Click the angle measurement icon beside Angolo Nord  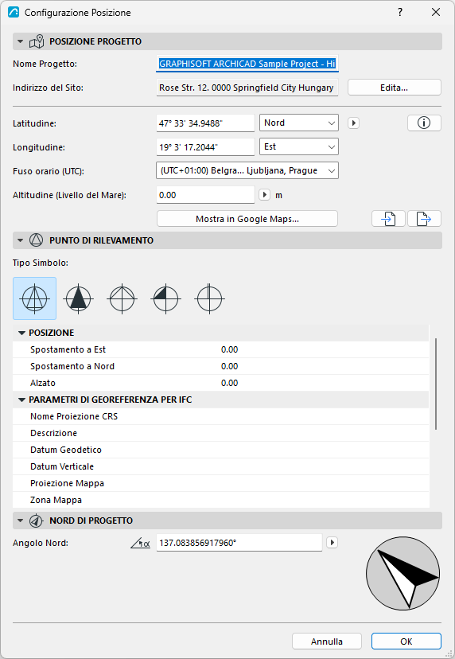pyautogui.click(x=140, y=543)
